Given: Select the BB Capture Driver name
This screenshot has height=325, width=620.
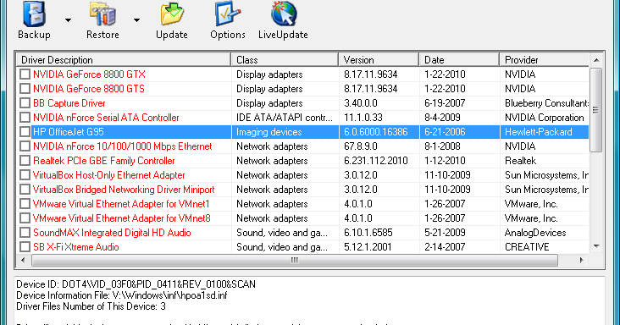Looking at the screenshot, I should (69, 103).
